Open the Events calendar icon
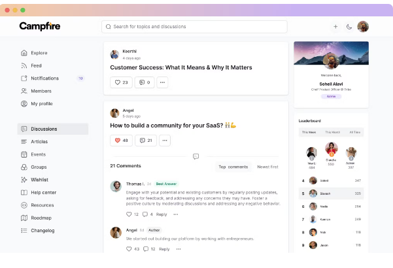This screenshot has width=393, height=268. (24, 154)
